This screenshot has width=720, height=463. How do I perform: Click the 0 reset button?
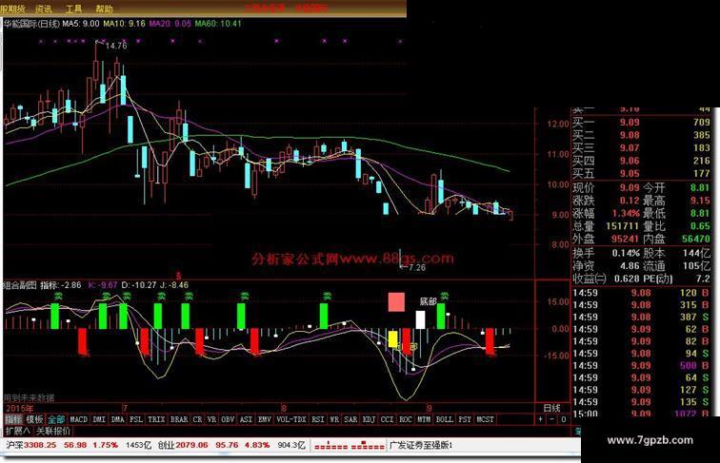(x=564, y=419)
